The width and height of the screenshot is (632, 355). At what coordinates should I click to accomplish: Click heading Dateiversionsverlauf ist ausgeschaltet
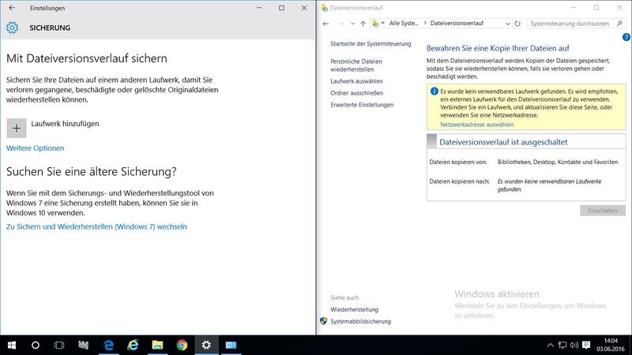503,142
